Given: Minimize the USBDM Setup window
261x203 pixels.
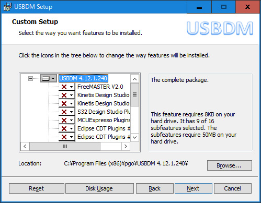Looking at the screenshot, I should tap(199, 7).
